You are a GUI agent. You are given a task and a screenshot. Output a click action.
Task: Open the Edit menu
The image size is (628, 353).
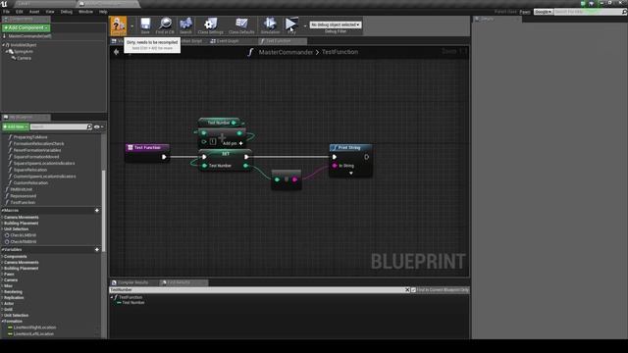(x=20, y=12)
